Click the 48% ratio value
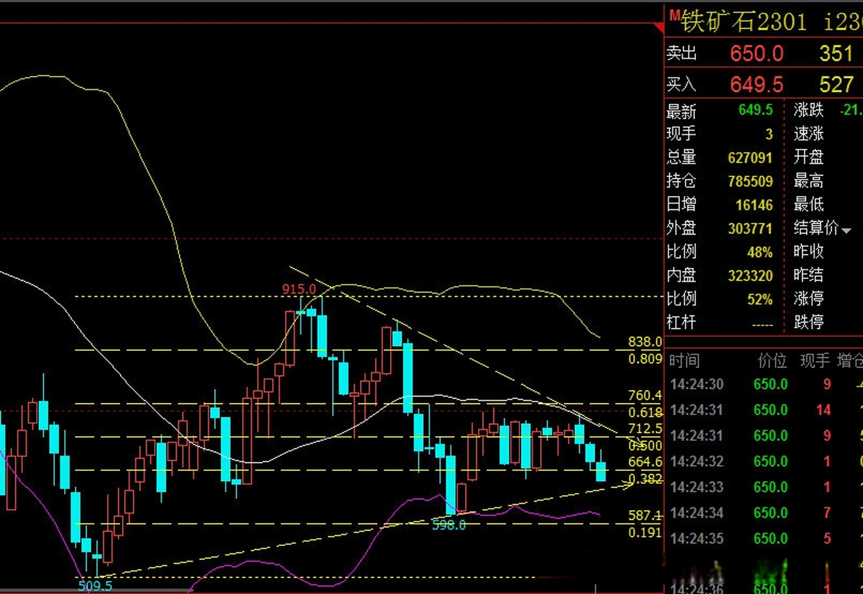The height and width of the screenshot is (594, 863). [x=760, y=252]
